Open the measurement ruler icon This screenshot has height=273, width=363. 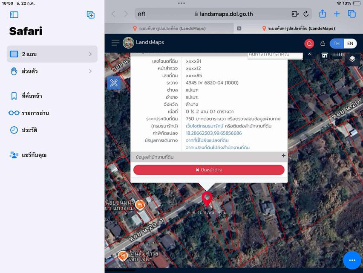tap(337, 55)
